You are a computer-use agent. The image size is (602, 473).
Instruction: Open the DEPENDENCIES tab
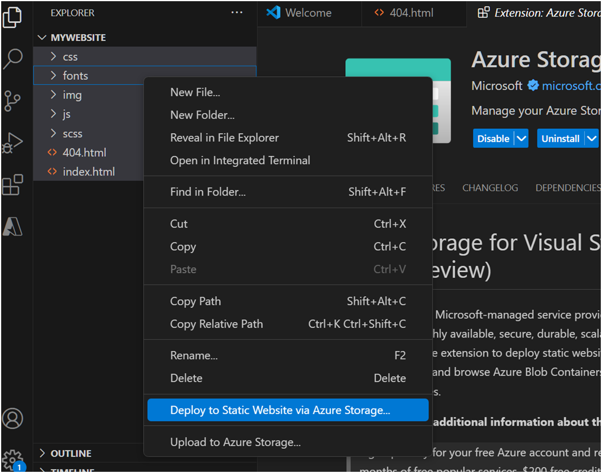568,188
